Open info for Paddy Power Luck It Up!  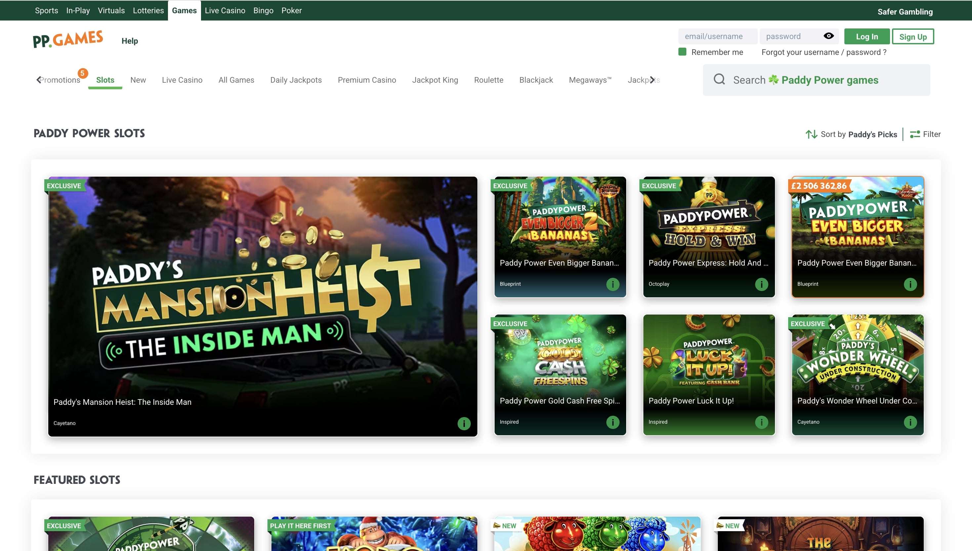pos(761,422)
